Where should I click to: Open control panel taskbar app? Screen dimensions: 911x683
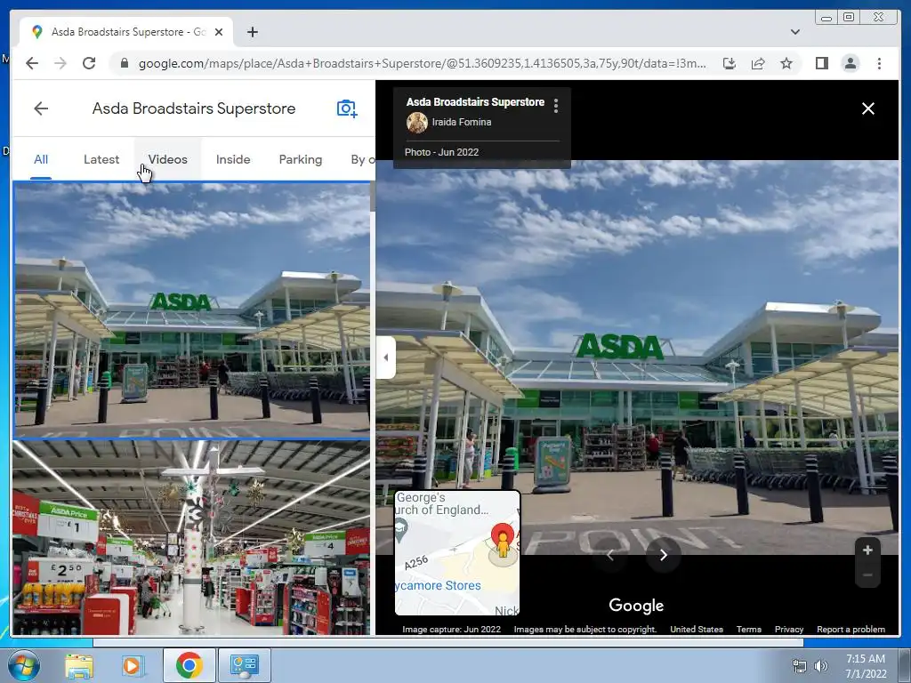point(244,665)
